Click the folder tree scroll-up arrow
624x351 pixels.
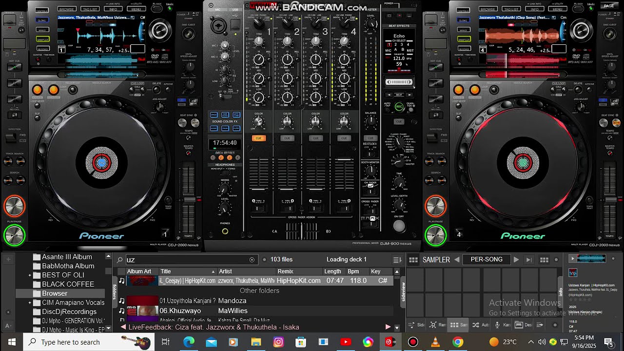[108, 256]
